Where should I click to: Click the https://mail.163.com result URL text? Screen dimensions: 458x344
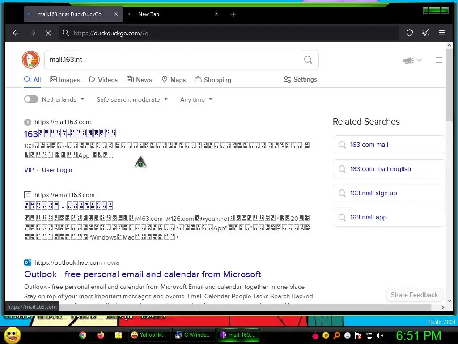coord(63,122)
